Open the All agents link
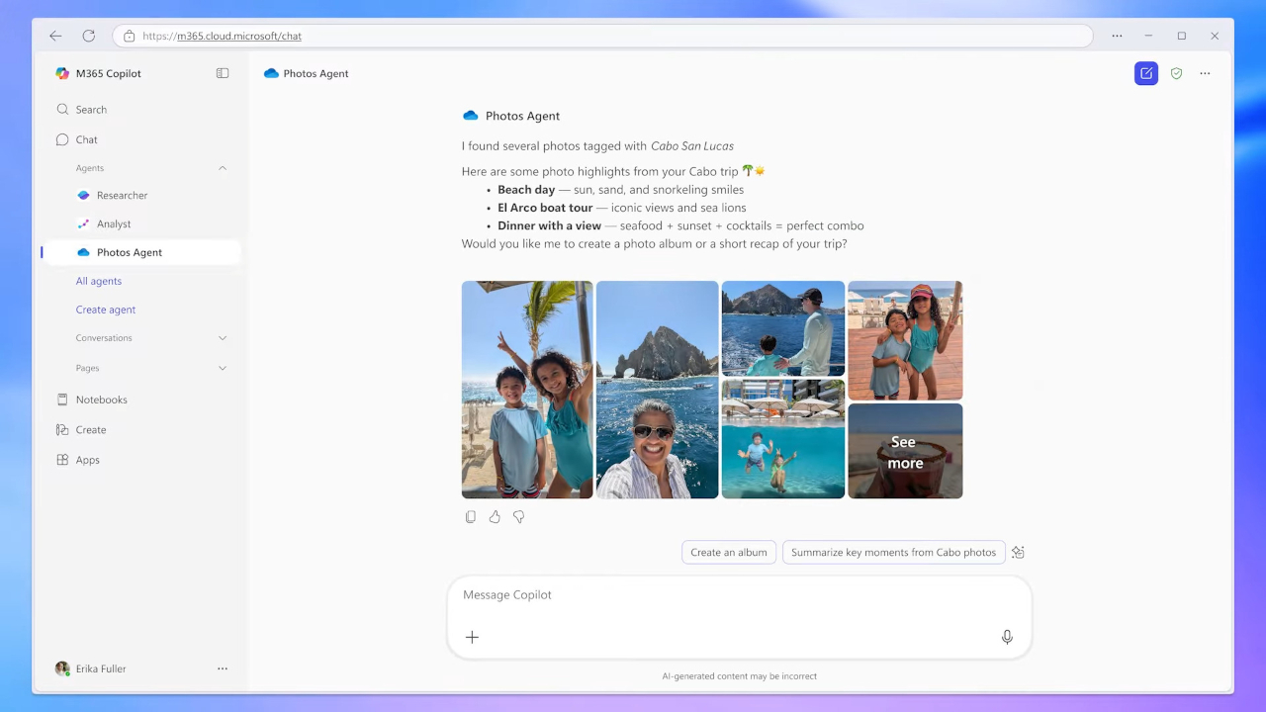Image resolution: width=1266 pixels, height=712 pixels. coord(99,281)
